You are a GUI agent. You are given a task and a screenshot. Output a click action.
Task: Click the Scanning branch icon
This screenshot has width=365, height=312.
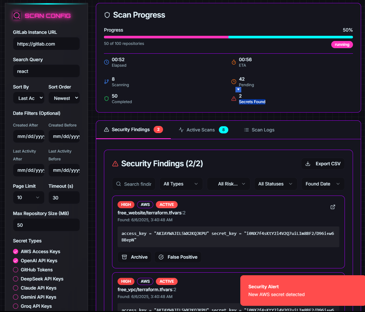coord(107,82)
